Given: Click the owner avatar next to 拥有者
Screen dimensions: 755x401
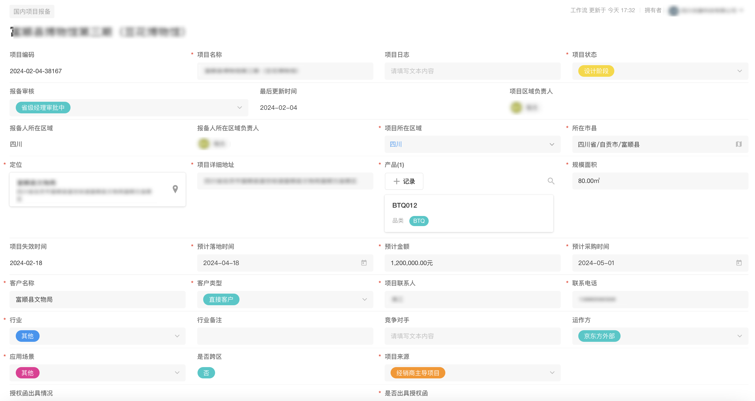Looking at the screenshot, I should pos(674,11).
